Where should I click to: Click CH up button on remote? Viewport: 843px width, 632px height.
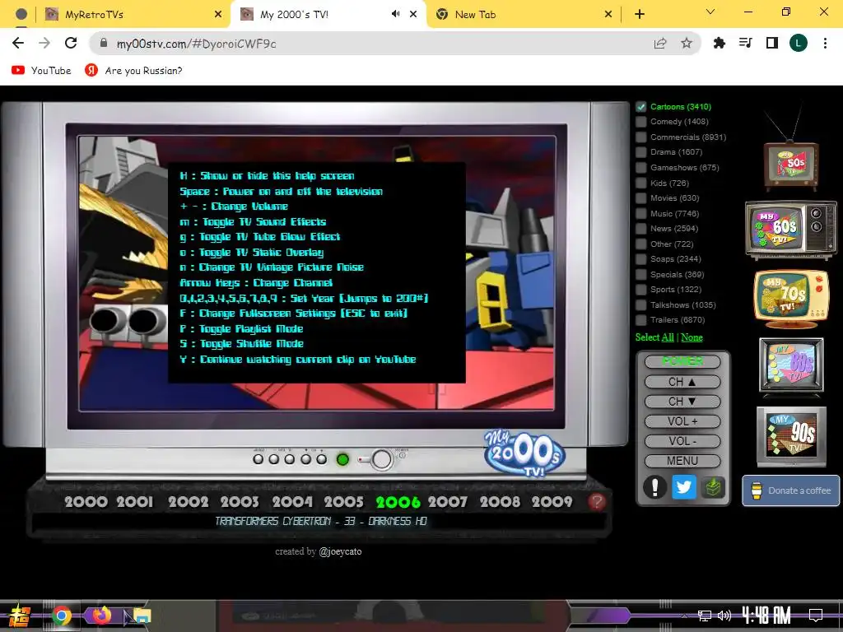682,382
